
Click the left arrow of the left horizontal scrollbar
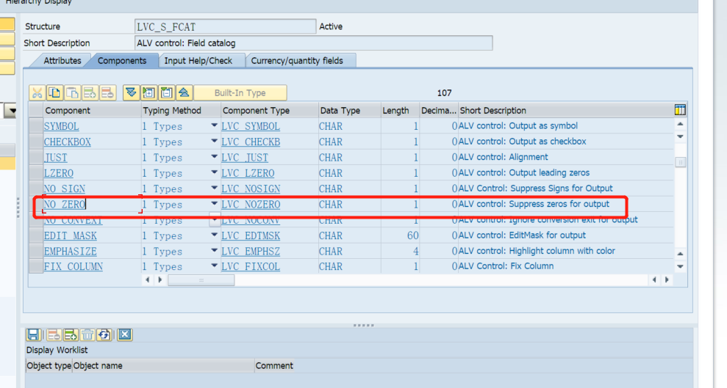pos(148,279)
